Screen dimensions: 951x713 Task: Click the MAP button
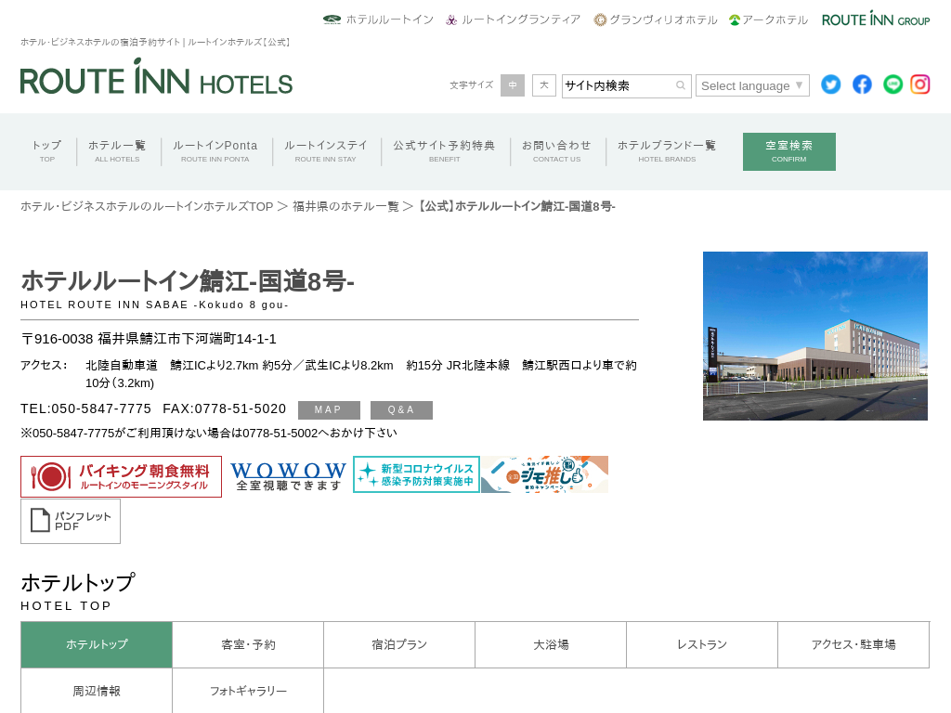[329, 409]
